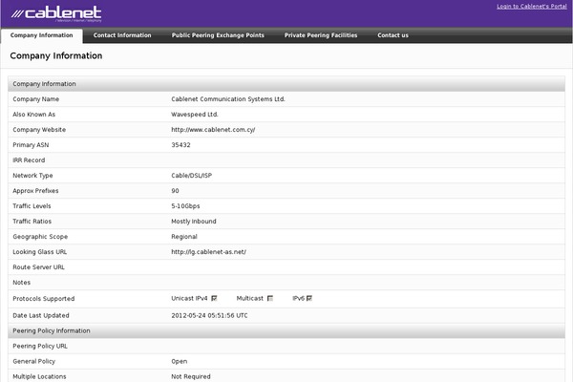Click the Notes row label
The height and width of the screenshot is (382, 573).
(x=22, y=283)
